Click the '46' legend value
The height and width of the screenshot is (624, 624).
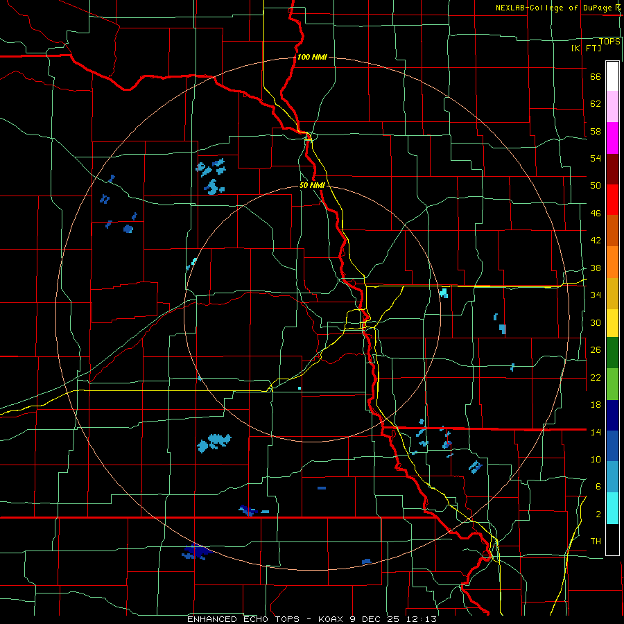(x=596, y=214)
